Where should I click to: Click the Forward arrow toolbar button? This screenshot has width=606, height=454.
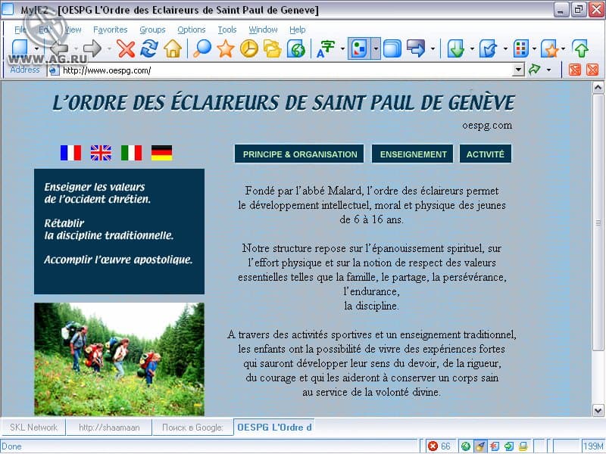point(92,49)
